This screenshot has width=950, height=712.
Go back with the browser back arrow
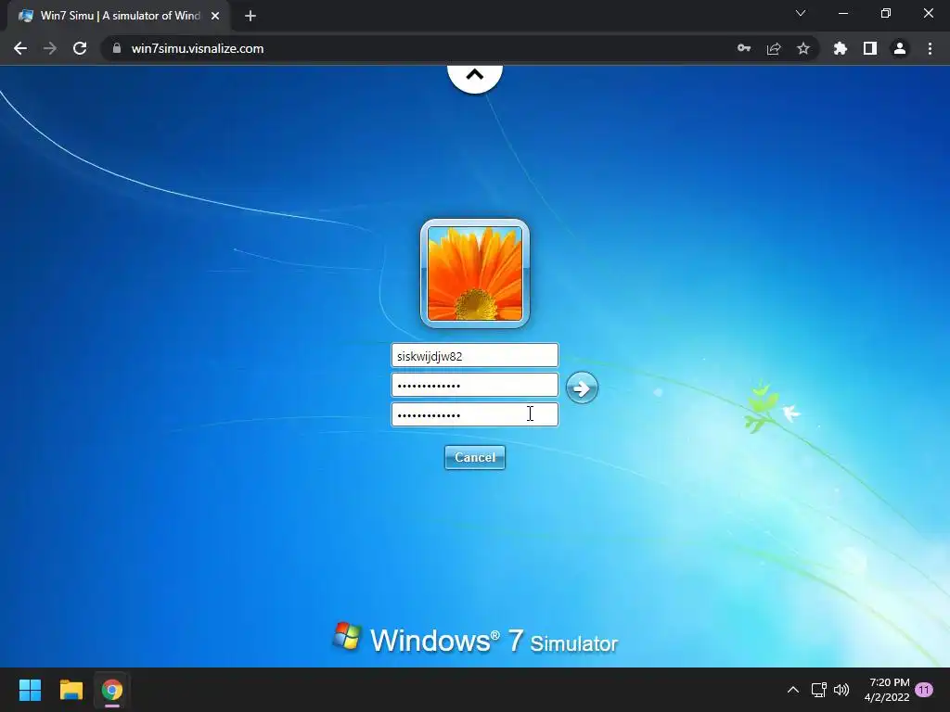coord(20,48)
